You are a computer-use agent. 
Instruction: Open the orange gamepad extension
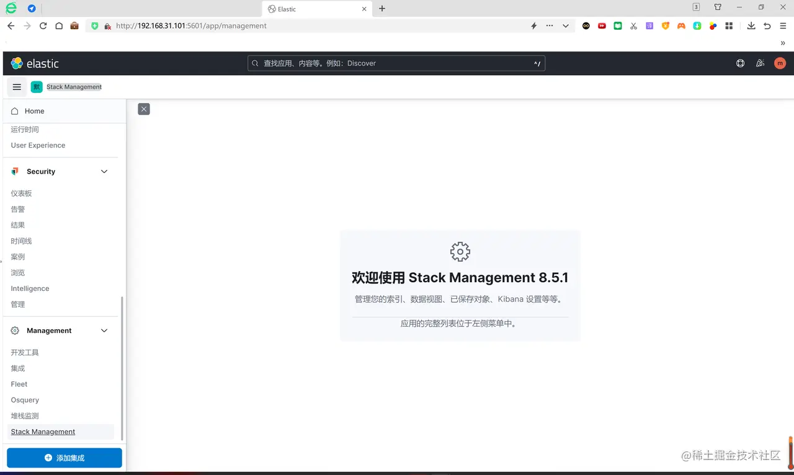pos(681,26)
